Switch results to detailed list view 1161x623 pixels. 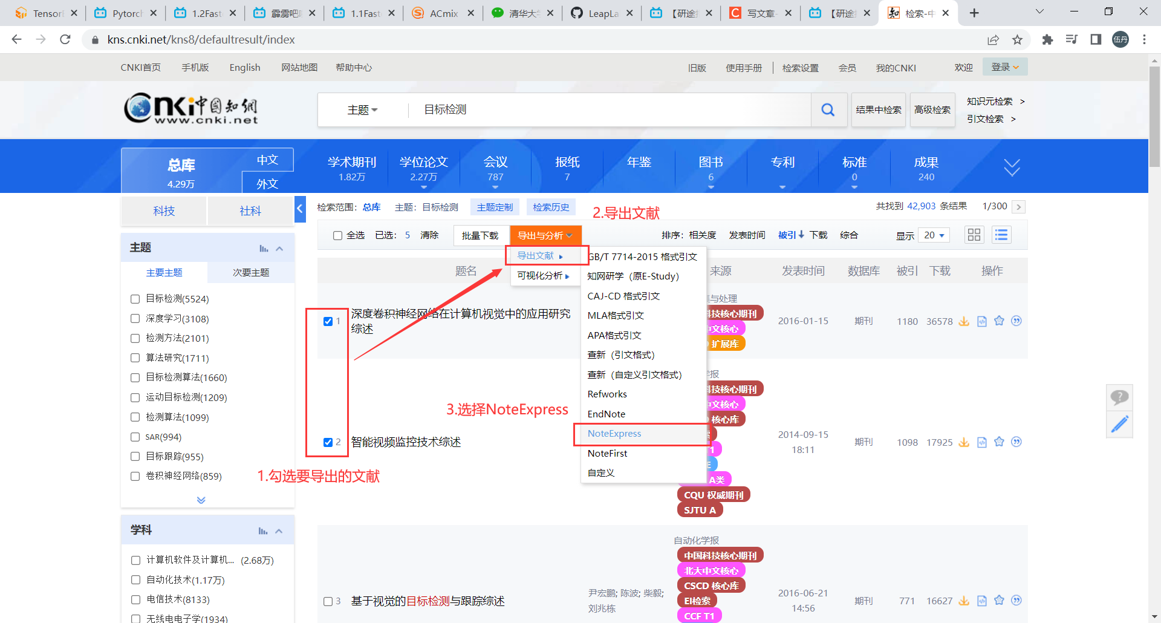1001,235
